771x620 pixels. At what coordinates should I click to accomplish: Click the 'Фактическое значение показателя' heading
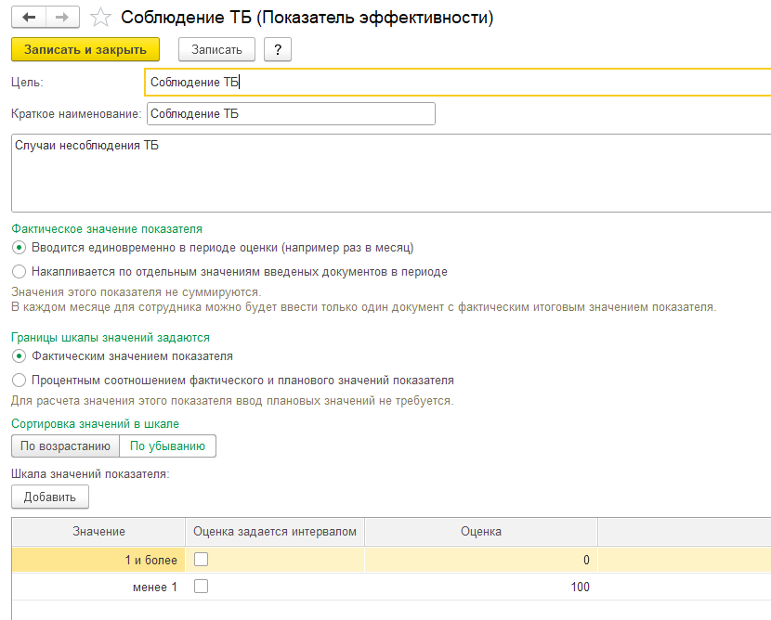(x=107, y=229)
